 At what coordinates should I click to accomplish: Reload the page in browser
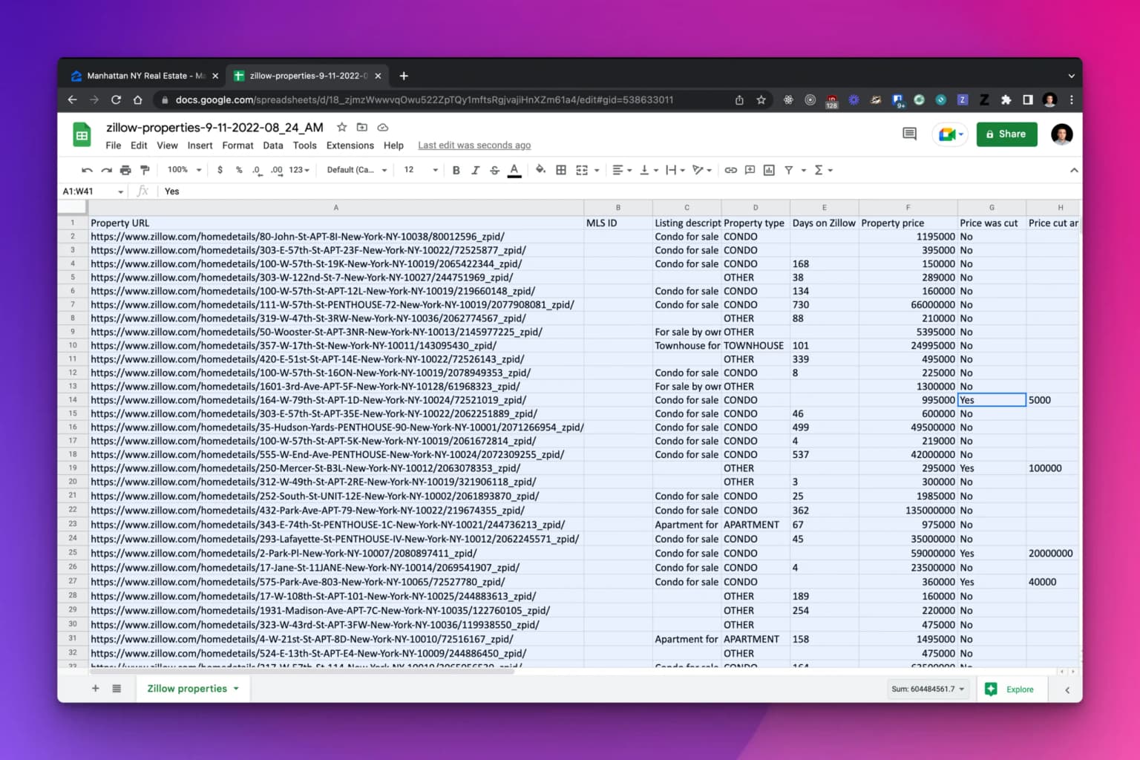[116, 99]
